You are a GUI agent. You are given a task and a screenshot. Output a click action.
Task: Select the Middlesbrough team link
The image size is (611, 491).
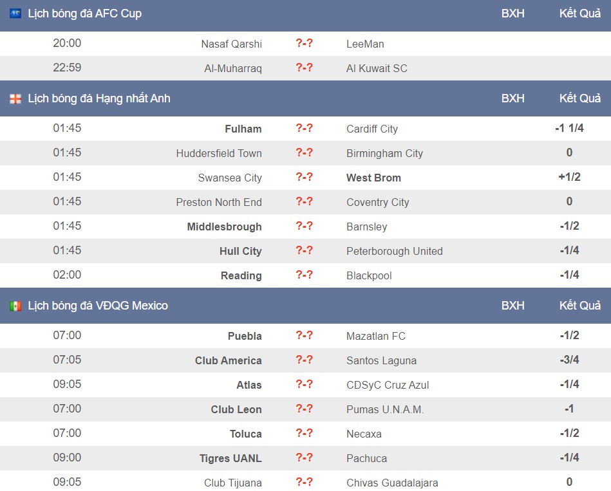(224, 227)
